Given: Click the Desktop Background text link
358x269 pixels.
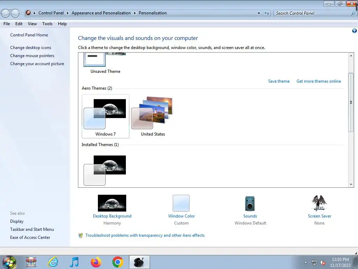Looking at the screenshot, I should coord(112,216).
